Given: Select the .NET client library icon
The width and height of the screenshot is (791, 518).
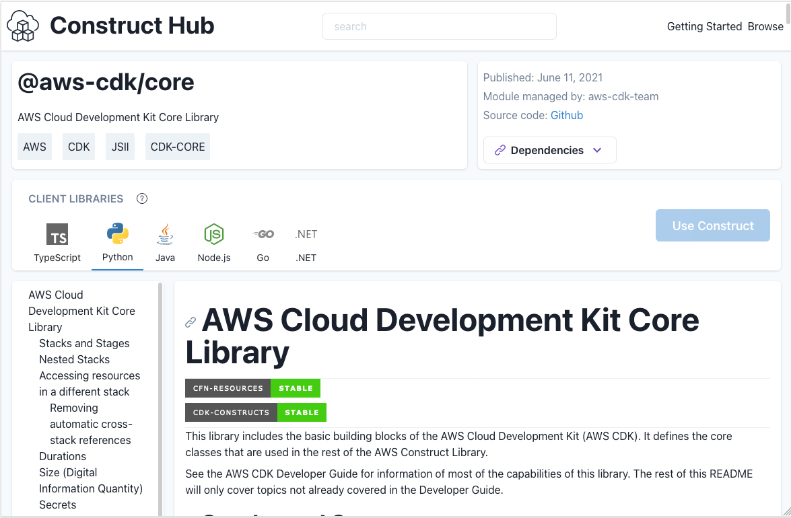Looking at the screenshot, I should 306,234.
